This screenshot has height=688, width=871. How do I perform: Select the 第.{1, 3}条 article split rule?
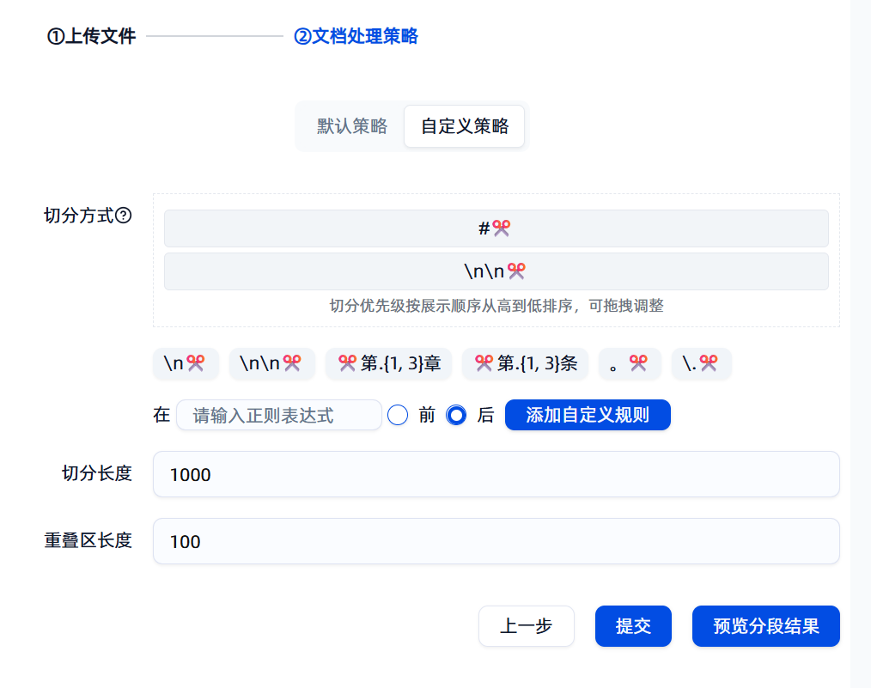coord(525,363)
